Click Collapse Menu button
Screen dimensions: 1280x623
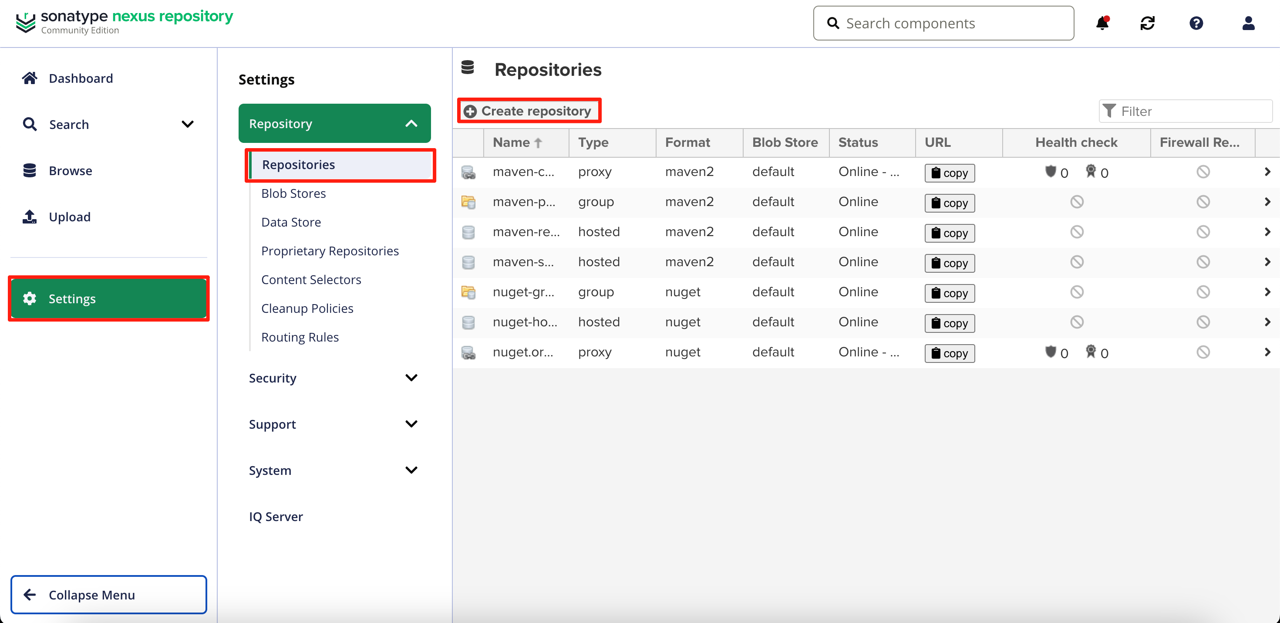108,595
